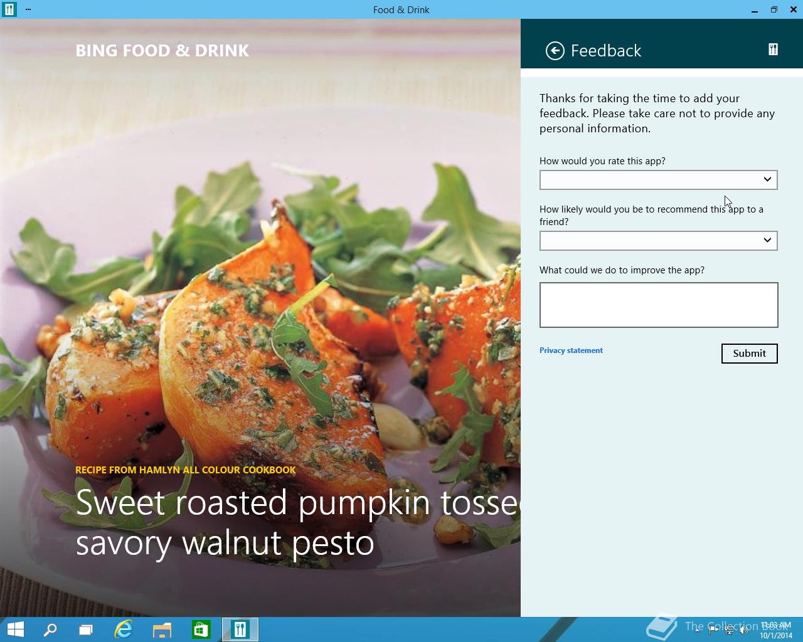Restore down the Food & Drink window
The width and height of the screenshot is (803, 642).
774,9
